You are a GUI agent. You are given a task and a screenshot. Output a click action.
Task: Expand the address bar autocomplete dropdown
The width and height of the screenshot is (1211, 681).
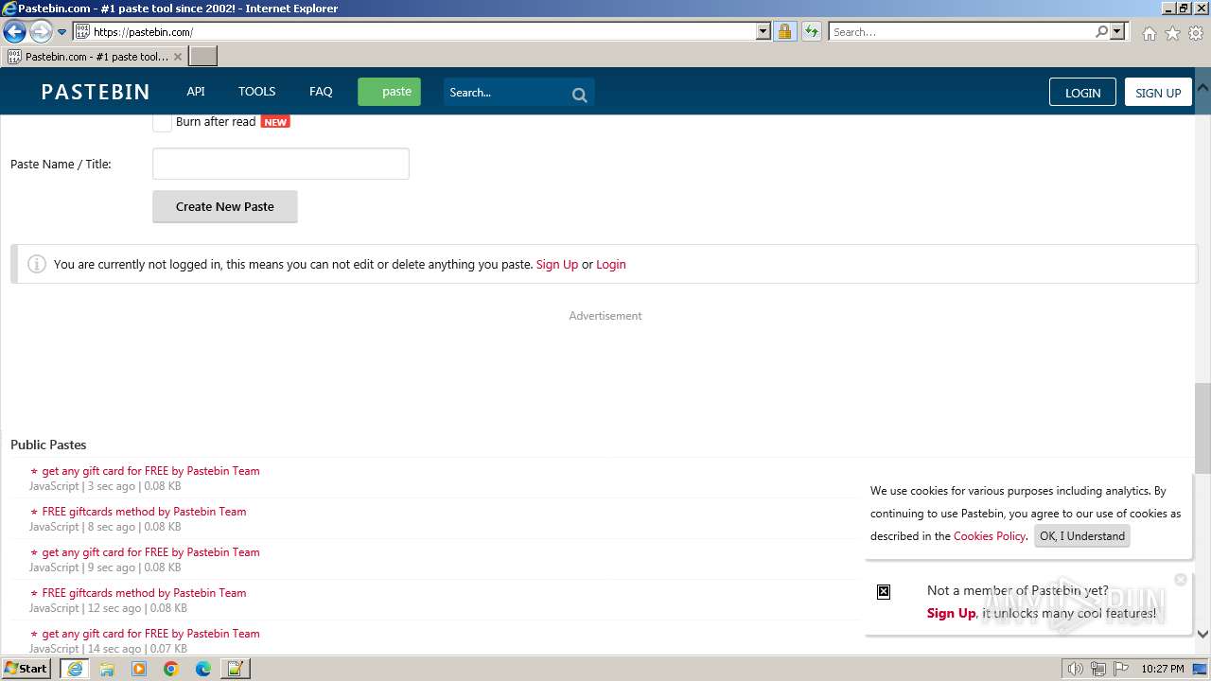coord(763,32)
